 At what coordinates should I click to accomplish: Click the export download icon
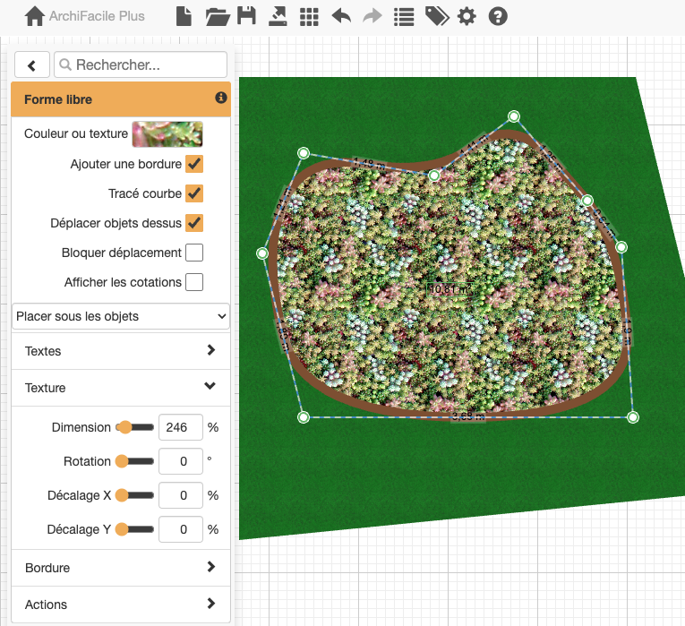coord(278,16)
